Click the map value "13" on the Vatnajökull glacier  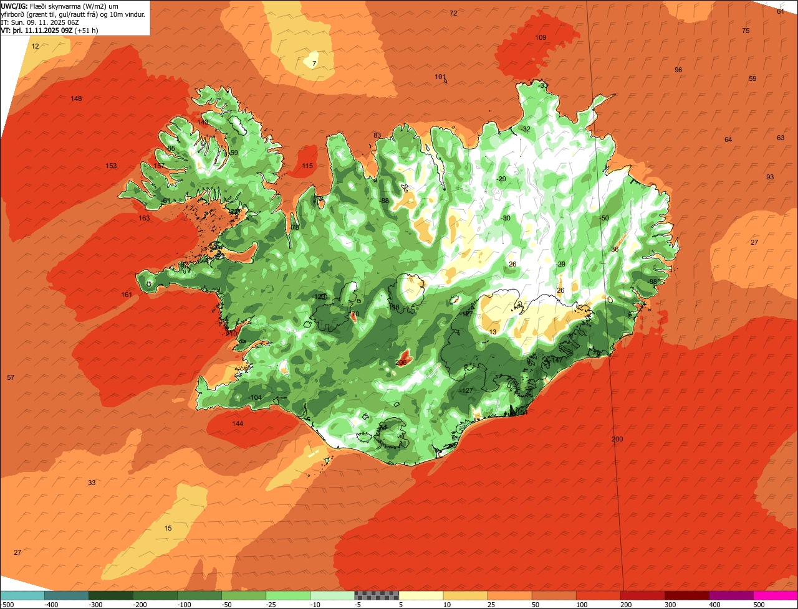tap(493, 332)
